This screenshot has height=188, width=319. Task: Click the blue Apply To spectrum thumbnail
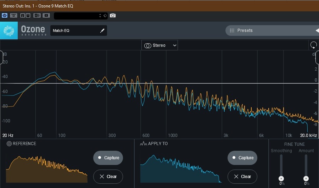pos(181,169)
